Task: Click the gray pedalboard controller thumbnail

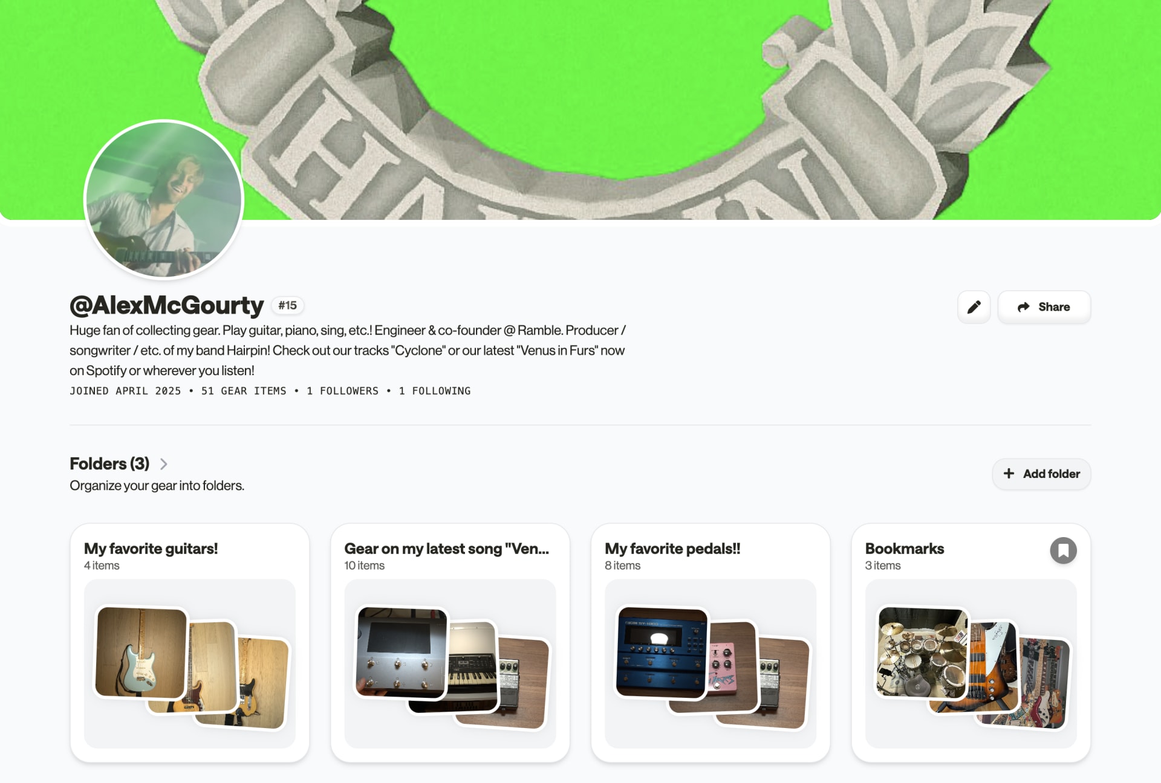Action: tap(402, 652)
